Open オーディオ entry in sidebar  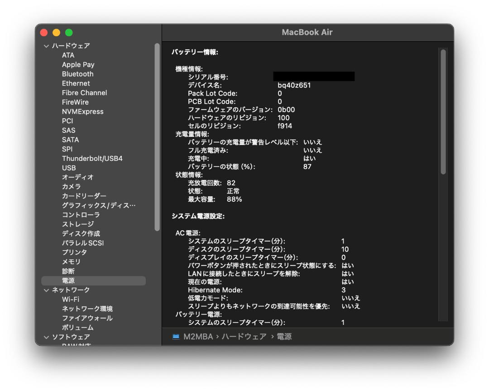click(x=78, y=177)
